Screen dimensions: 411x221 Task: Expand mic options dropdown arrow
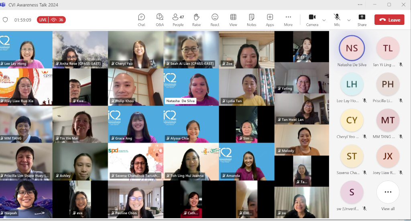[349, 20]
